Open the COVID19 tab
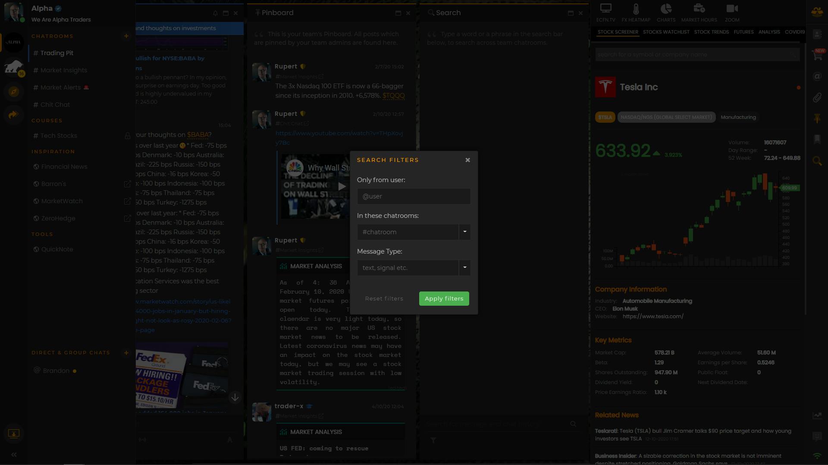This screenshot has height=465, width=828. [794, 32]
